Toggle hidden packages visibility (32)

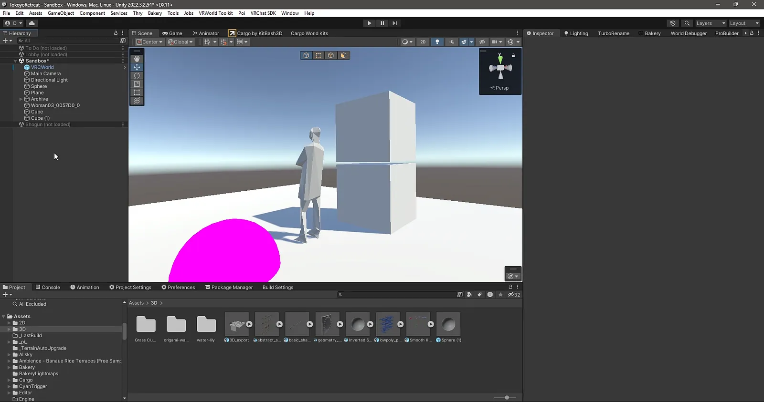514,295
